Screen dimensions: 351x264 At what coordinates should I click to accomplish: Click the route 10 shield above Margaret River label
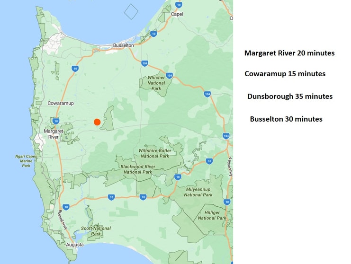click(x=56, y=121)
